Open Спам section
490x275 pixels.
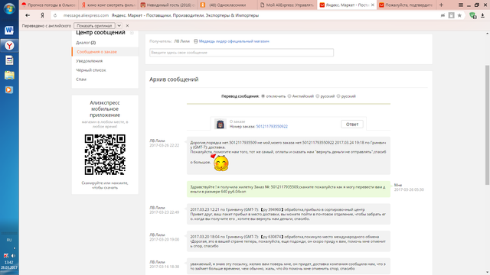point(81,79)
